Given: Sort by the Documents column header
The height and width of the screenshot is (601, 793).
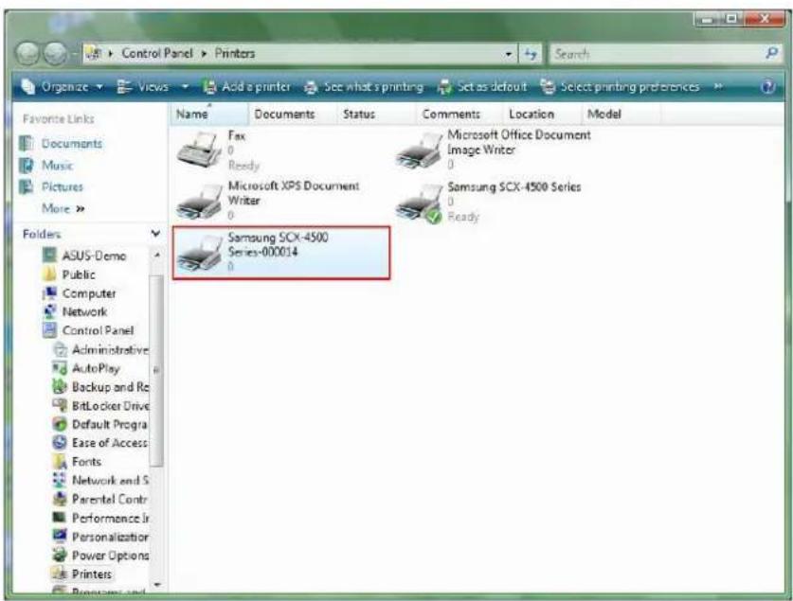Looking at the screenshot, I should (293, 115).
